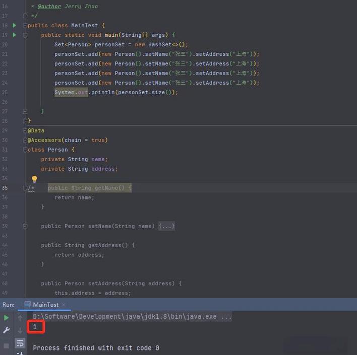The image size is (357, 355).
Task: Click commented 'public String getName()' line
Action: pyautogui.click(x=89, y=188)
